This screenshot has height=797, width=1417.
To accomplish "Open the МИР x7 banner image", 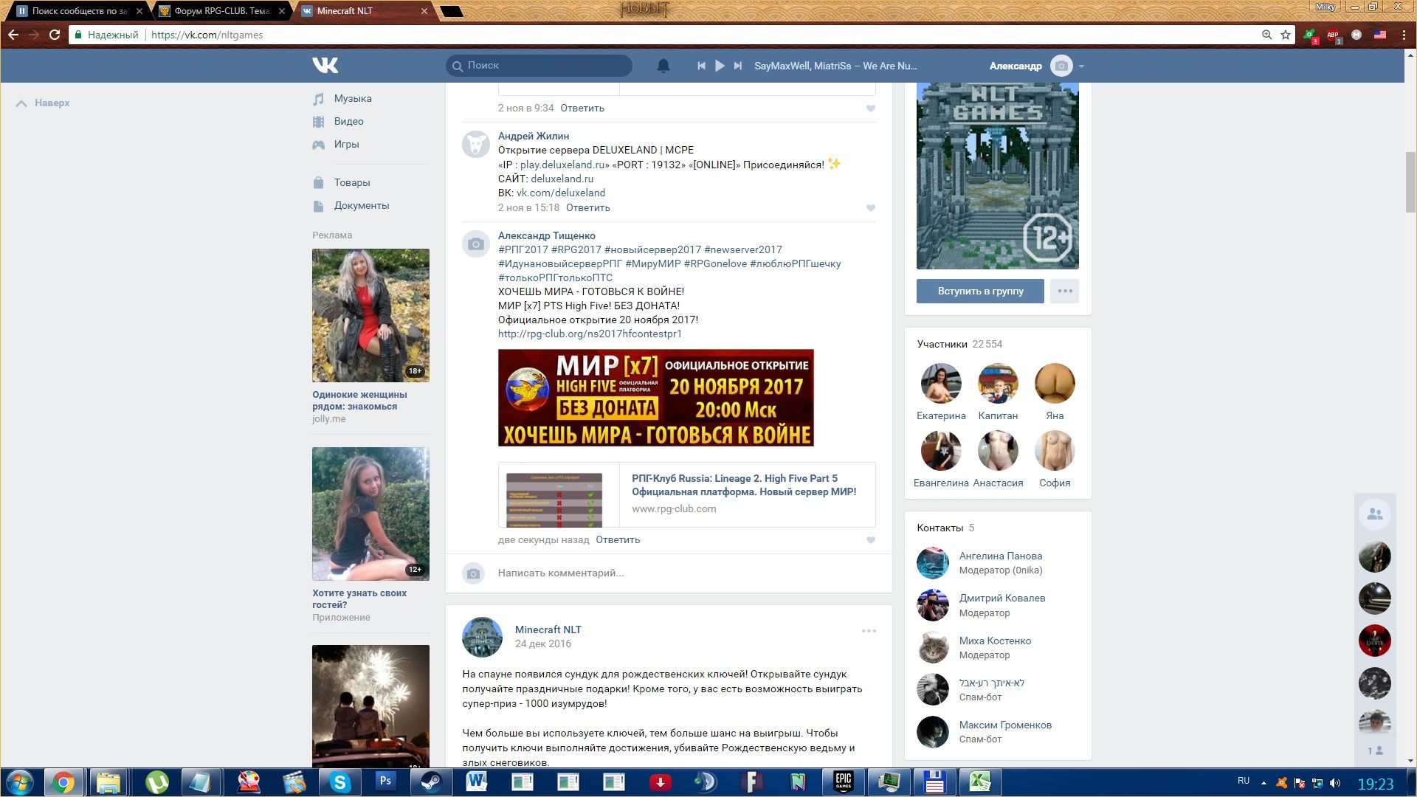I will [655, 398].
